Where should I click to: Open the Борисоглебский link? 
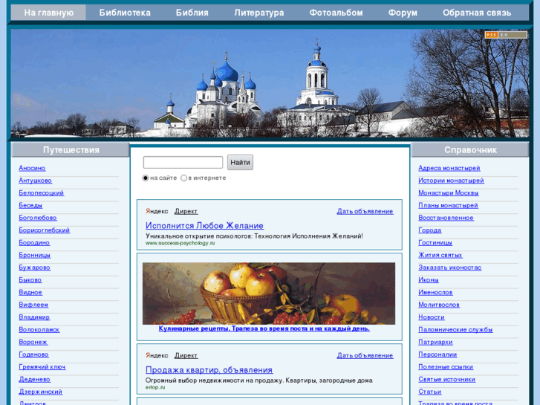44,230
